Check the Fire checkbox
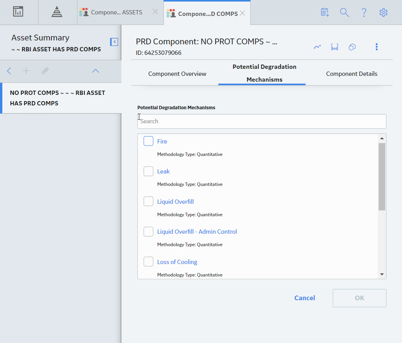Viewport: 402px width, 343px height. pos(148,141)
